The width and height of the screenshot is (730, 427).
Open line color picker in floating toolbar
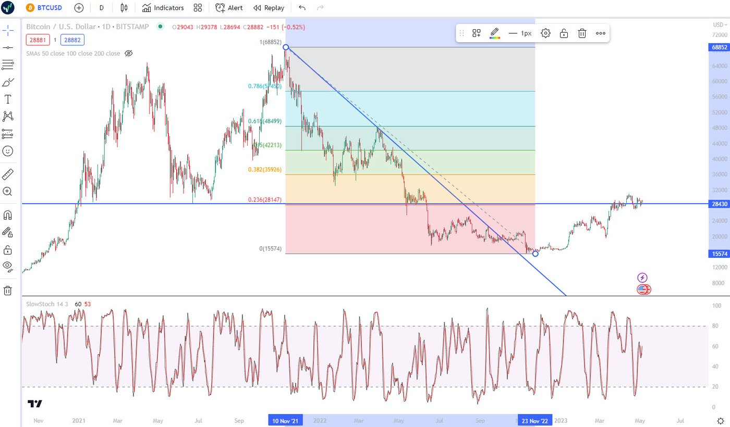pos(495,33)
